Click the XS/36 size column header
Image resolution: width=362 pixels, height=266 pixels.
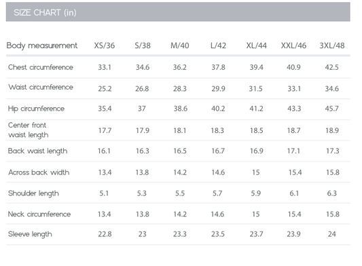click(x=105, y=45)
